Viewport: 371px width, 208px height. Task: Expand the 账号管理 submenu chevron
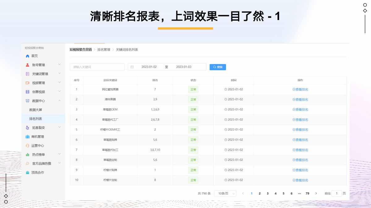[x=59, y=64]
